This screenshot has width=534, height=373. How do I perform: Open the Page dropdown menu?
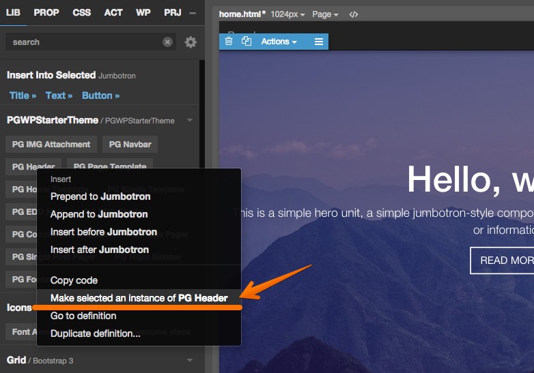(325, 14)
